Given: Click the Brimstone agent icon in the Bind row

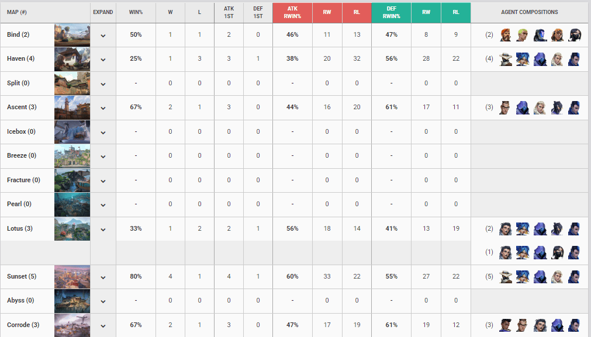Looking at the screenshot, I should (x=506, y=34).
